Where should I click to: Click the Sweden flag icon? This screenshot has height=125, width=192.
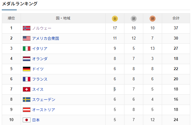[x=27, y=100]
